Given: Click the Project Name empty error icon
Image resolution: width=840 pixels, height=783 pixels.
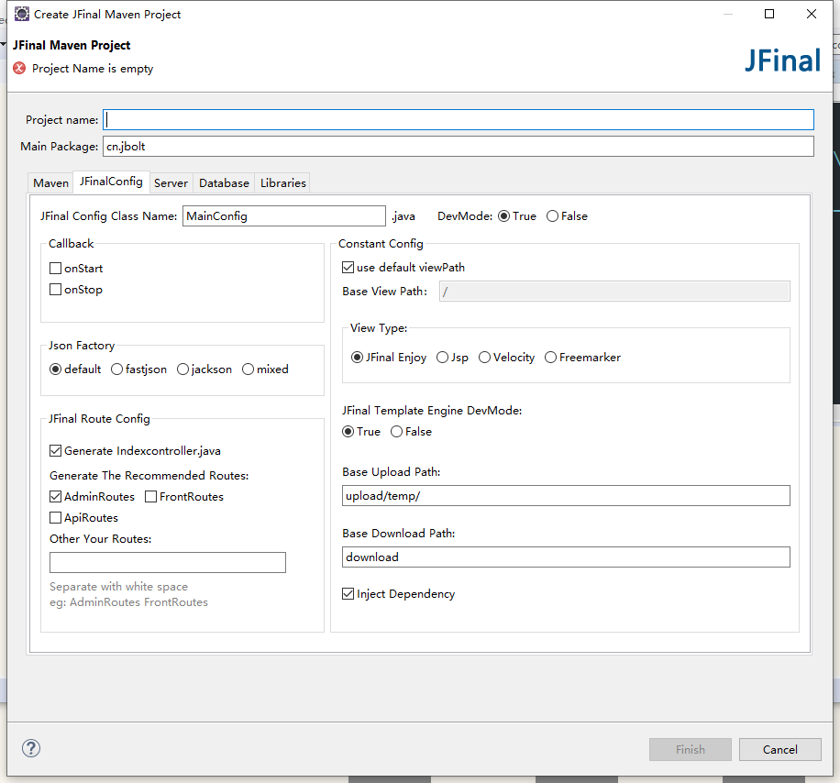Looking at the screenshot, I should (x=19, y=68).
